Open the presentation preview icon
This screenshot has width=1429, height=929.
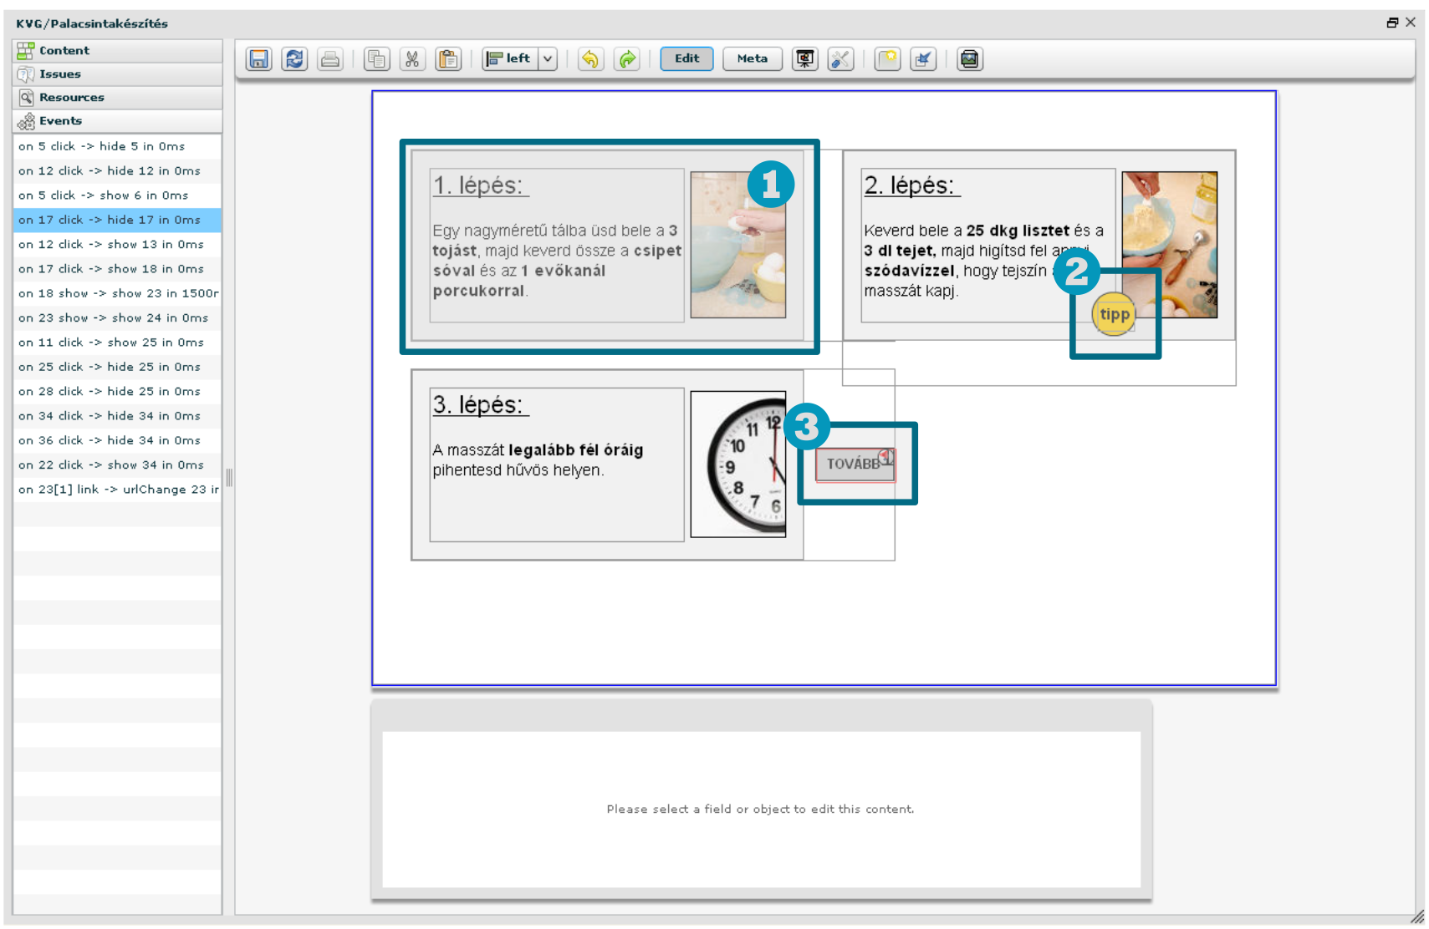pos(804,59)
